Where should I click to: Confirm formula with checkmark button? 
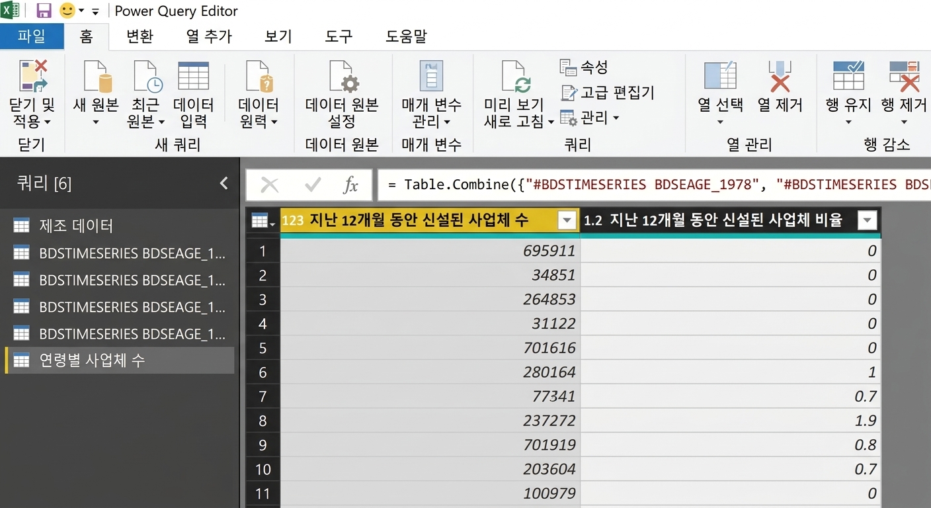point(313,185)
